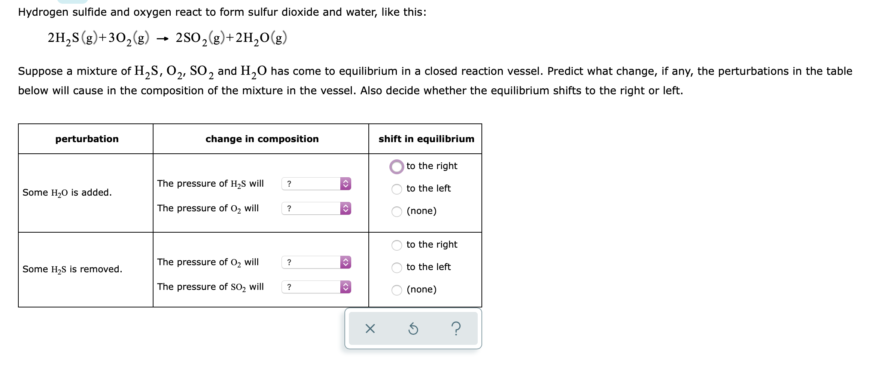Select '(none)' for H2O added row
Viewport: 894px width, 383px height.
click(x=397, y=211)
